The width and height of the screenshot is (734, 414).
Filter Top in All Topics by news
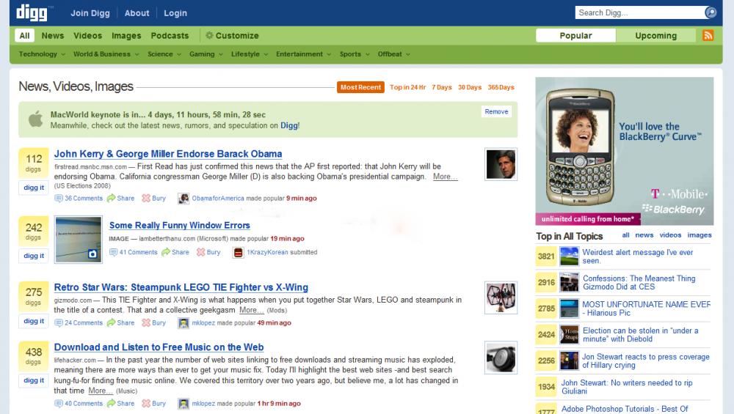644,235
